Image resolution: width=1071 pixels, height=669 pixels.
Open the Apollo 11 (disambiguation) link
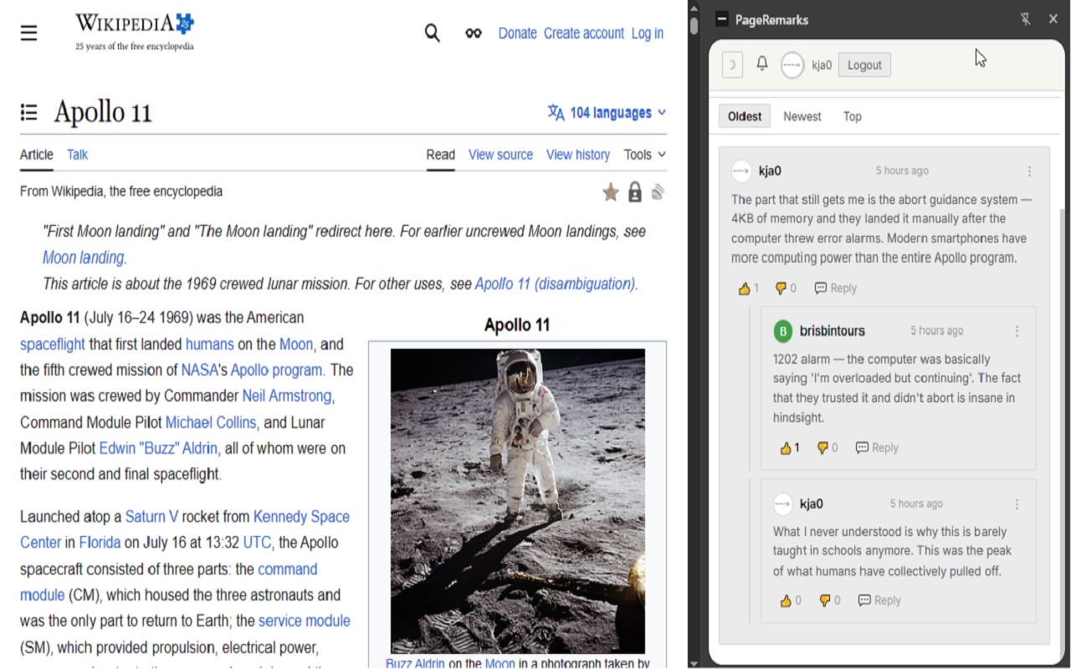(x=555, y=284)
